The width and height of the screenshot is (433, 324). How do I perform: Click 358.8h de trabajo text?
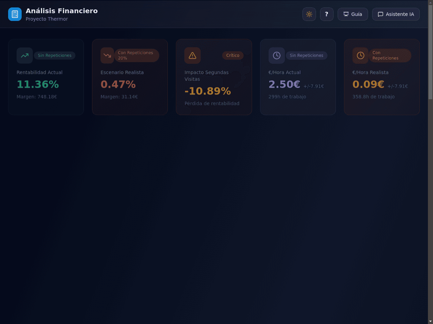pos(373,97)
